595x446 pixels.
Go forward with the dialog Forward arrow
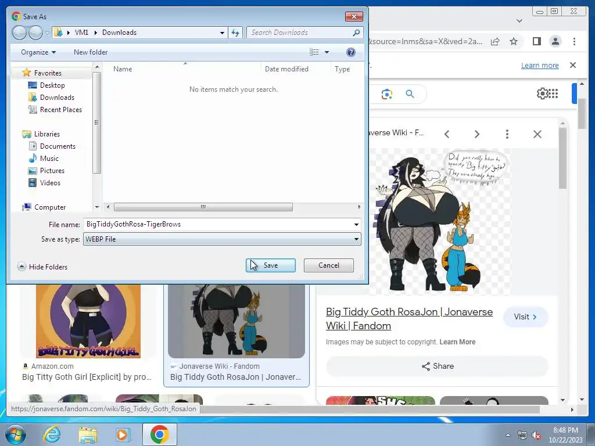[35, 33]
